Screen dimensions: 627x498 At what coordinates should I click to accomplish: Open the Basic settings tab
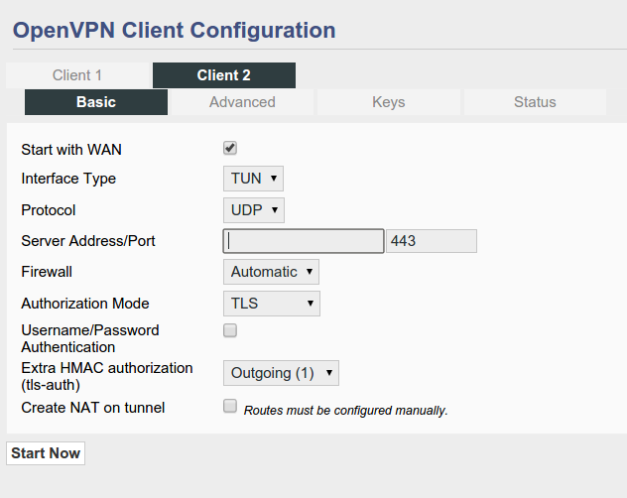(96, 102)
